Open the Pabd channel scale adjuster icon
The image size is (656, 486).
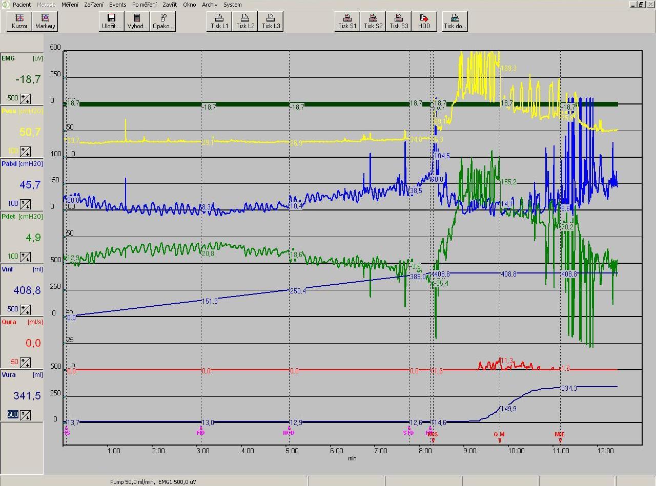pyautogui.click(x=25, y=204)
